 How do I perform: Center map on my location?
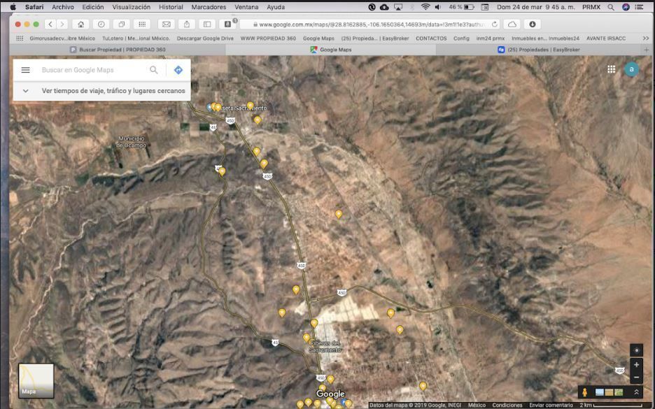point(636,350)
